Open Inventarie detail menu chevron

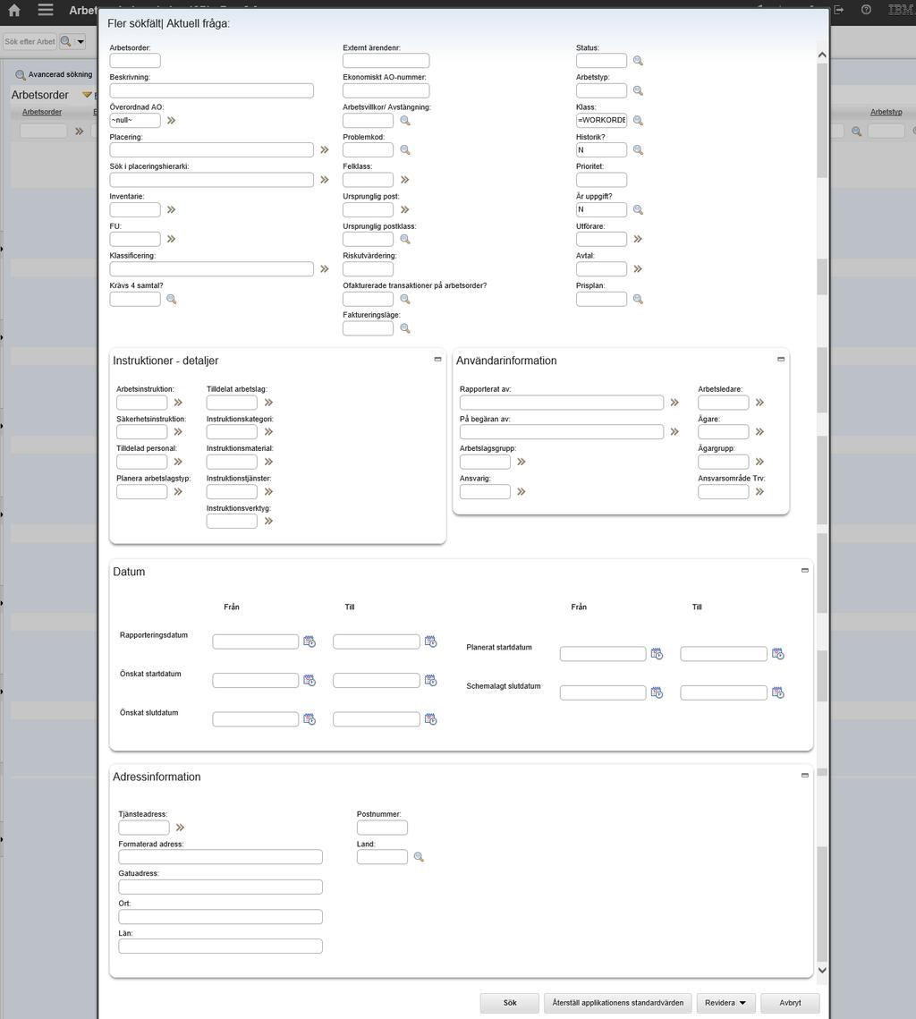pos(172,209)
